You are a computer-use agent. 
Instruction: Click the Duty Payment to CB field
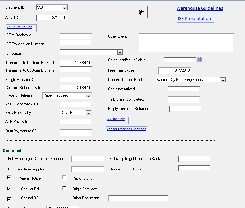(76, 132)
